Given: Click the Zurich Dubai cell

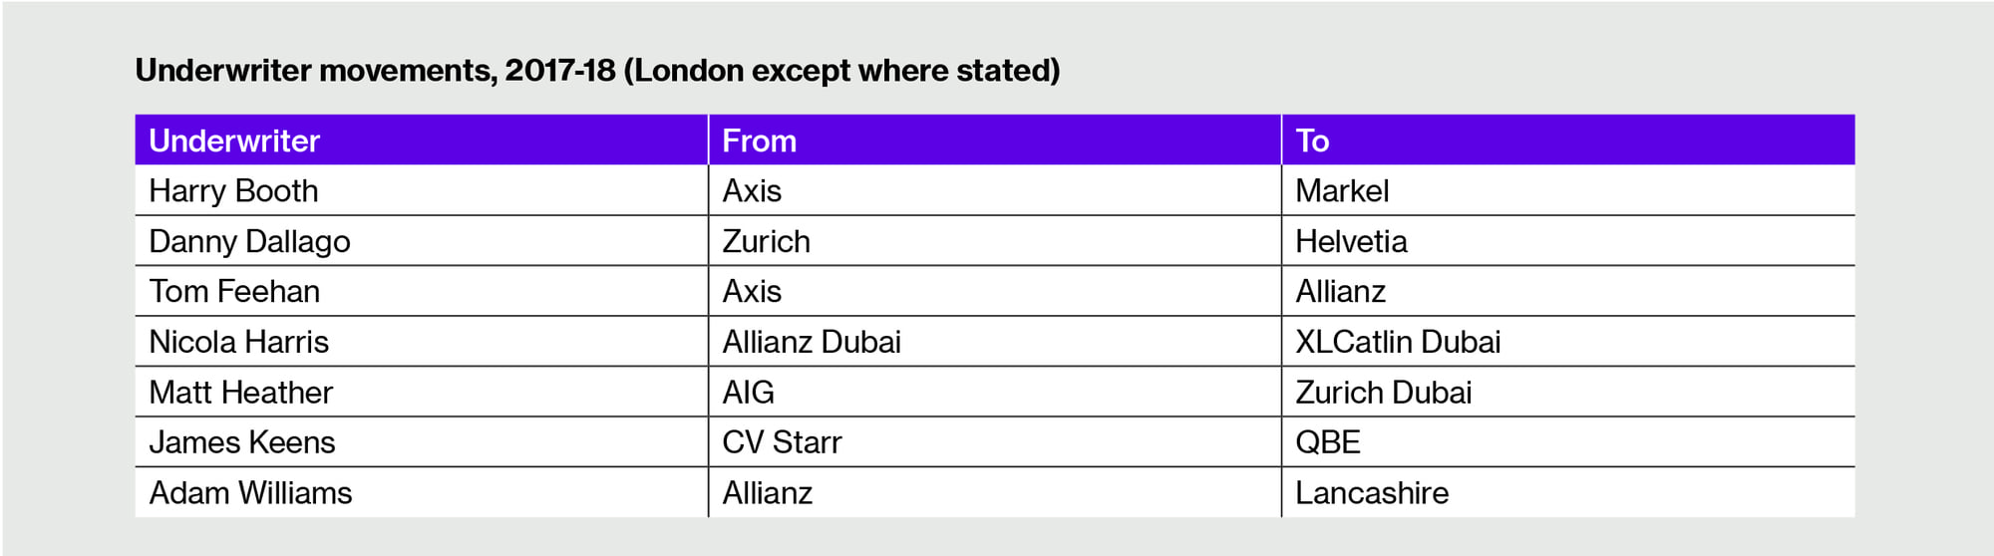Looking at the screenshot, I should pyautogui.click(x=1568, y=392).
